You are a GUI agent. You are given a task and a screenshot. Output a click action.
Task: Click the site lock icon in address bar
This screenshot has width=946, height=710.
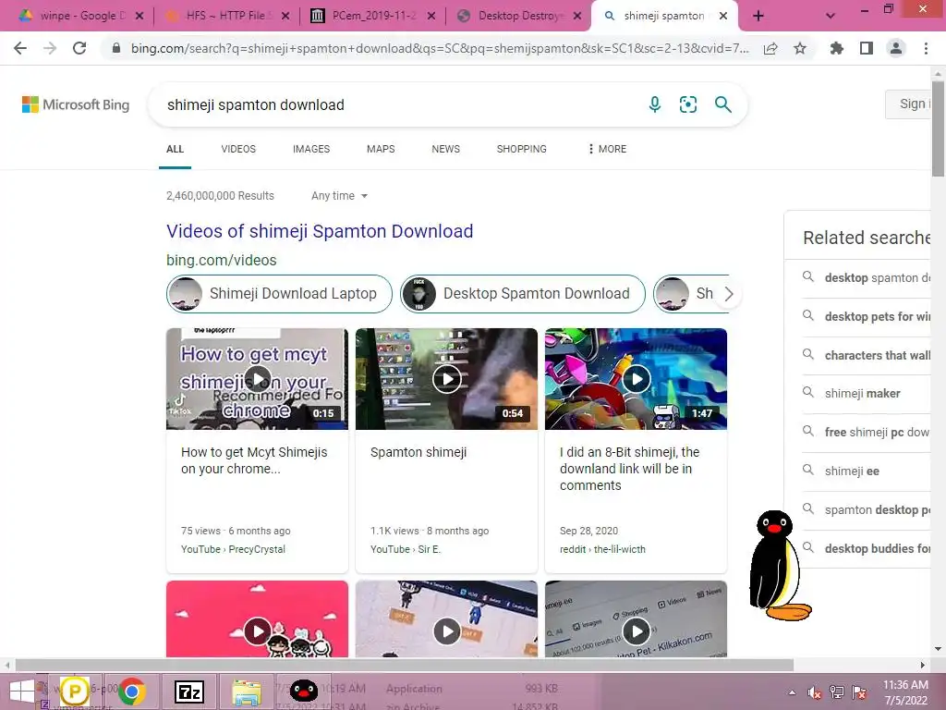pyautogui.click(x=116, y=48)
